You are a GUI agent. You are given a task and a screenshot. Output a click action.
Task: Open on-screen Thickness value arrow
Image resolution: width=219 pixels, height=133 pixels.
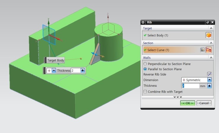pyautogui.click(x=83, y=70)
